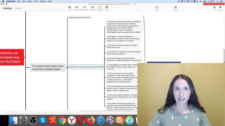
Task: Open Google Chrome from the Dock
Action: [x=62, y=120]
